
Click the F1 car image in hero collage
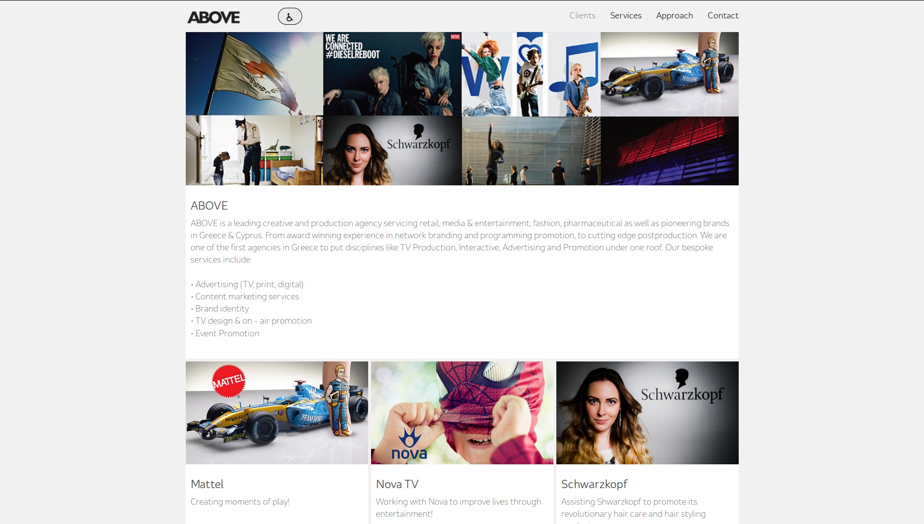pos(669,74)
